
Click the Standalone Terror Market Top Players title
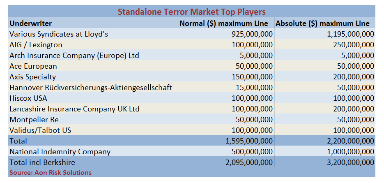pos(192,12)
